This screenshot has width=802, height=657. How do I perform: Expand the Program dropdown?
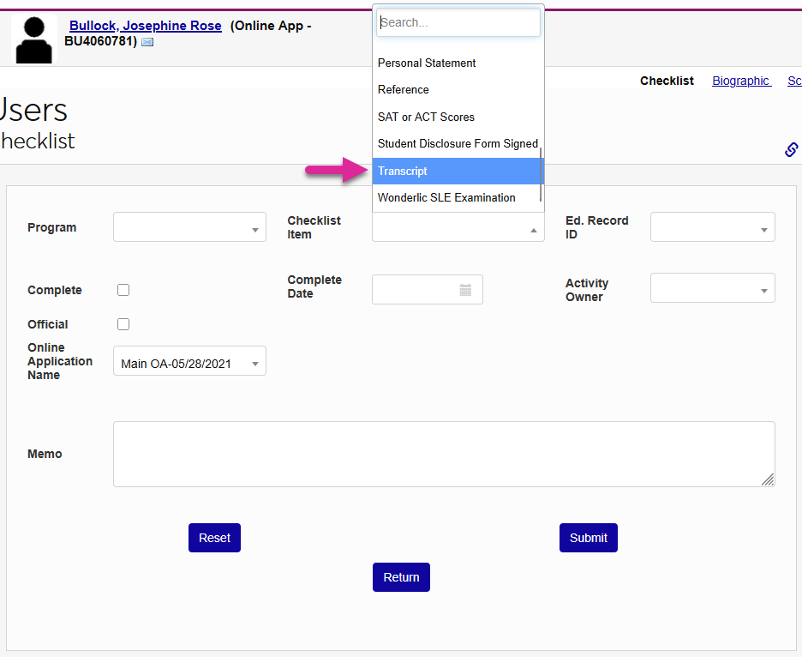pyautogui.click(x=189, y=228)
